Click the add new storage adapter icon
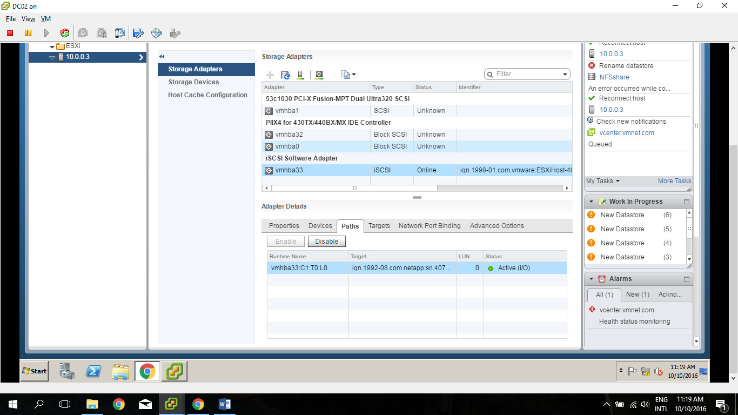738x415 pixels. click(x=271, y=75)
